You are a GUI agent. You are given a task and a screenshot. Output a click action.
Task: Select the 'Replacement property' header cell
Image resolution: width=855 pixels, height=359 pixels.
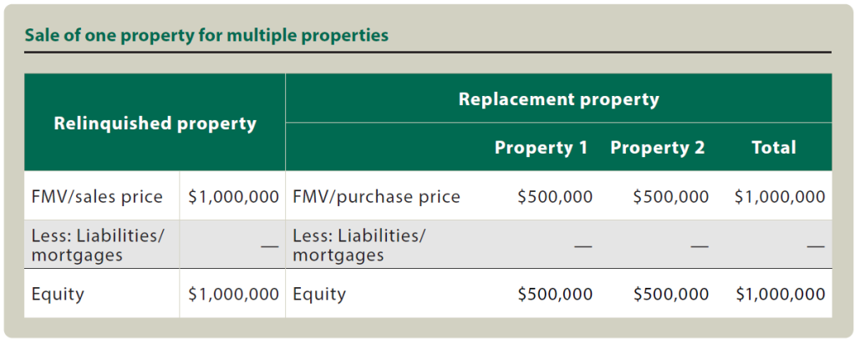point(558,99)
